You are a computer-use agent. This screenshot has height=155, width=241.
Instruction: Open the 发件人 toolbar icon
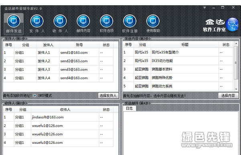(x=37, y=24)
